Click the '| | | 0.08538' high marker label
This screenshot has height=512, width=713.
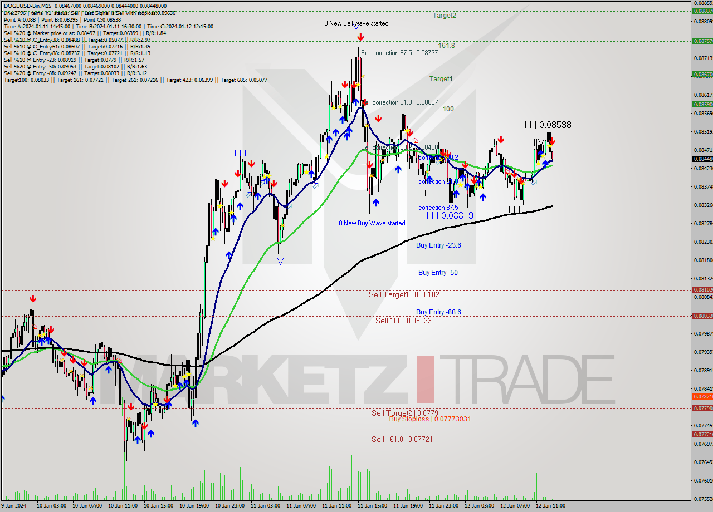[548, 125]
